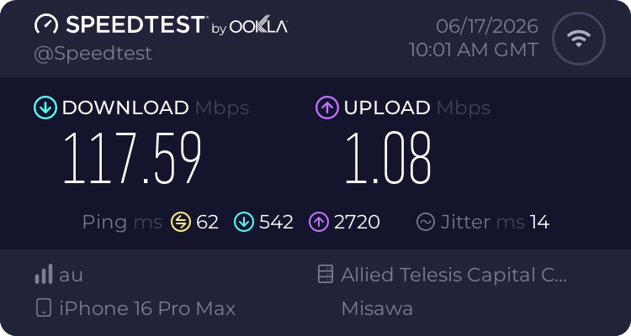Click the Jitter value 14

pyautogui.click(x=539, y=222)
